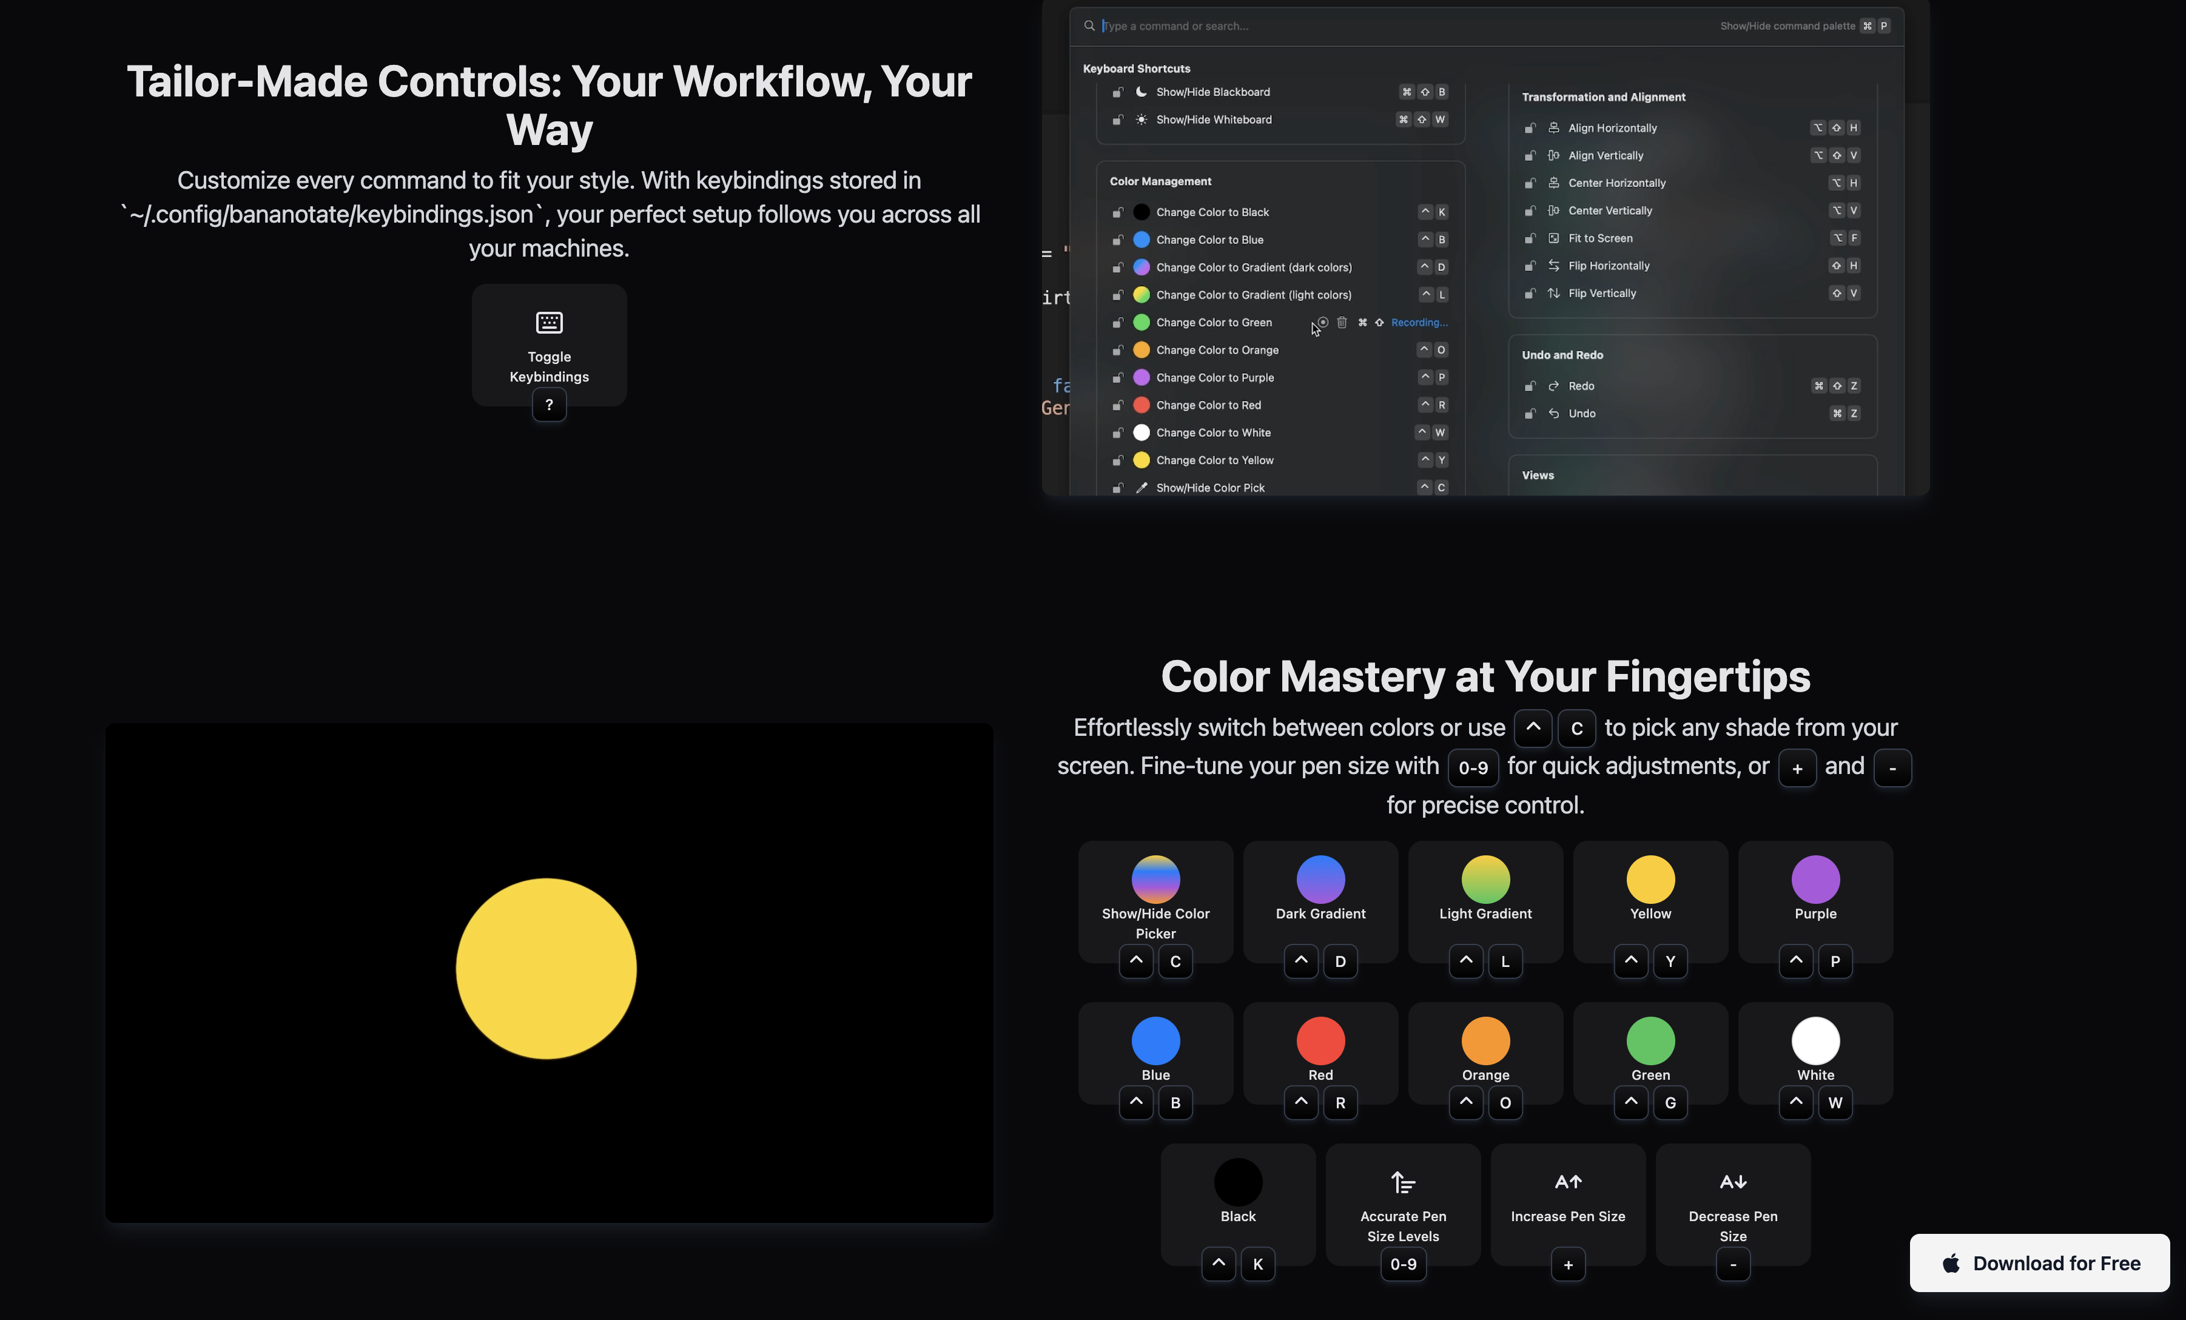Click the "Transformation and Alignment" heading
The image size is (2186, 1320).
click(x=1603, y=96)
